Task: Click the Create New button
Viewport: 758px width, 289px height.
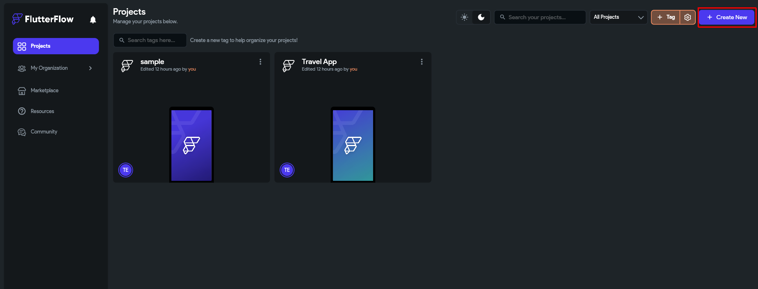Action: 727,17
